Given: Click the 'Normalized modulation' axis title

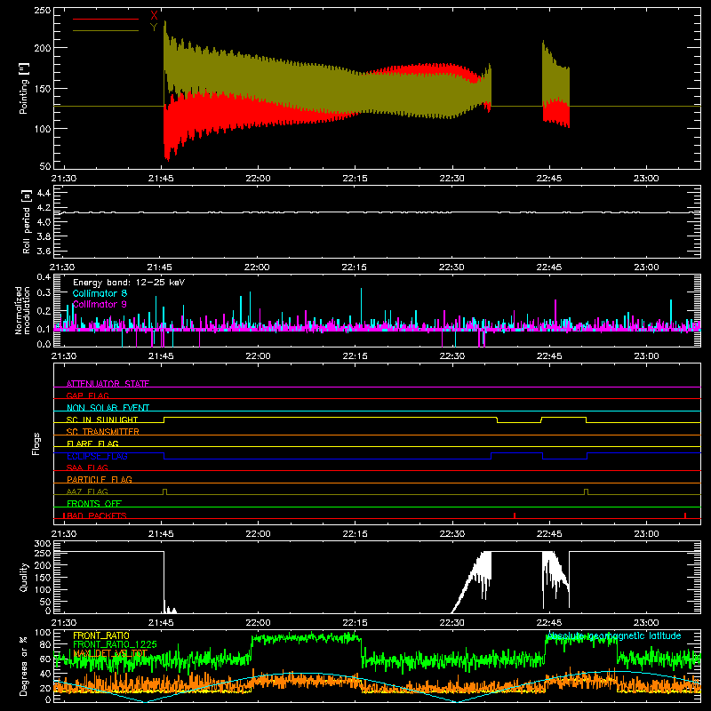Looking at the screenshot, I should pos(22,310).
